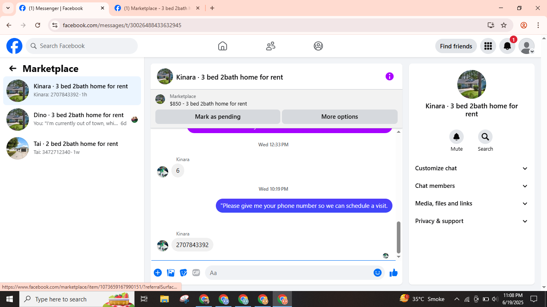
Task: Open Tai 2 bed 2bath conversation
Action: 72,148
